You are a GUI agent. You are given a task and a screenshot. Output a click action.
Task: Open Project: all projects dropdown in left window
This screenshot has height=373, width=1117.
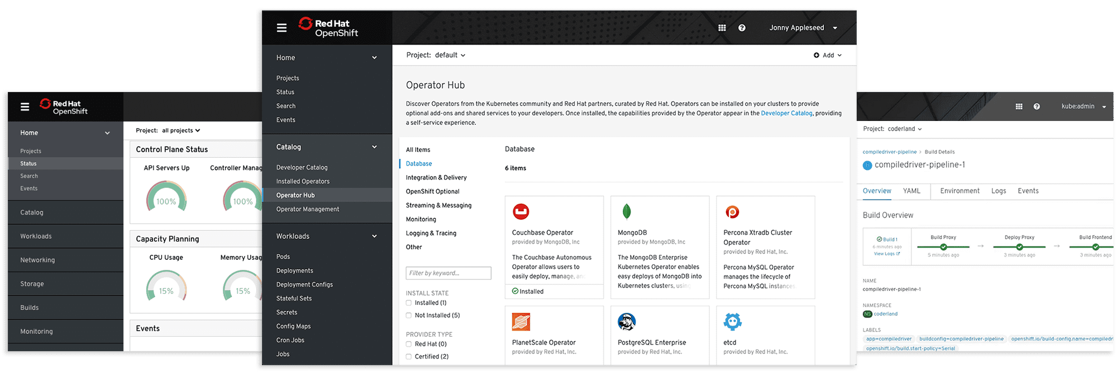point(168,130)
